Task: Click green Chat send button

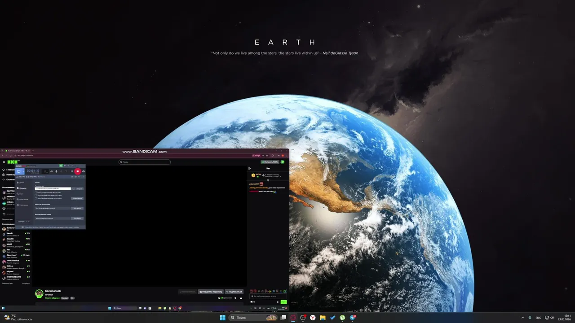Action: [x=284, y=302]
